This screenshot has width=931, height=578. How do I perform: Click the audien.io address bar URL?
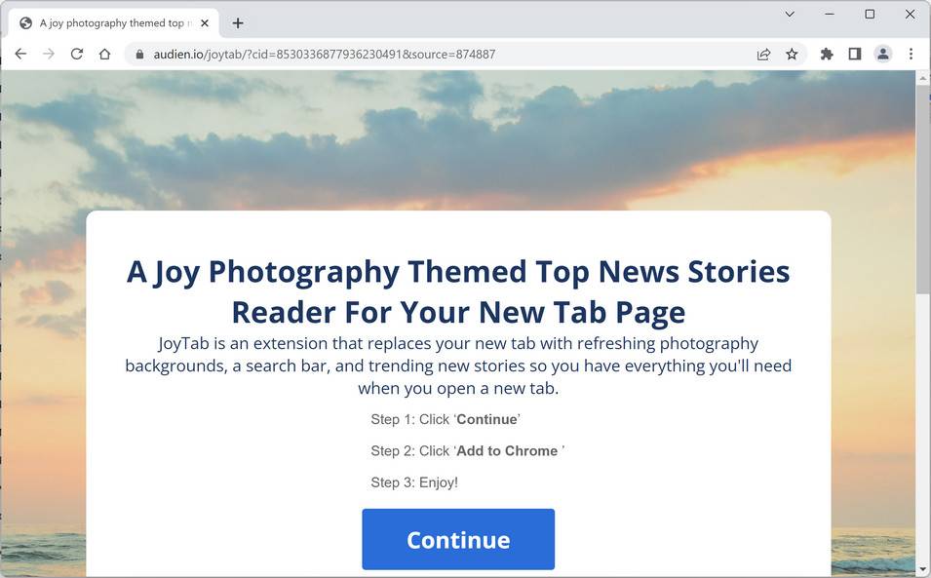tap(325, 54)
